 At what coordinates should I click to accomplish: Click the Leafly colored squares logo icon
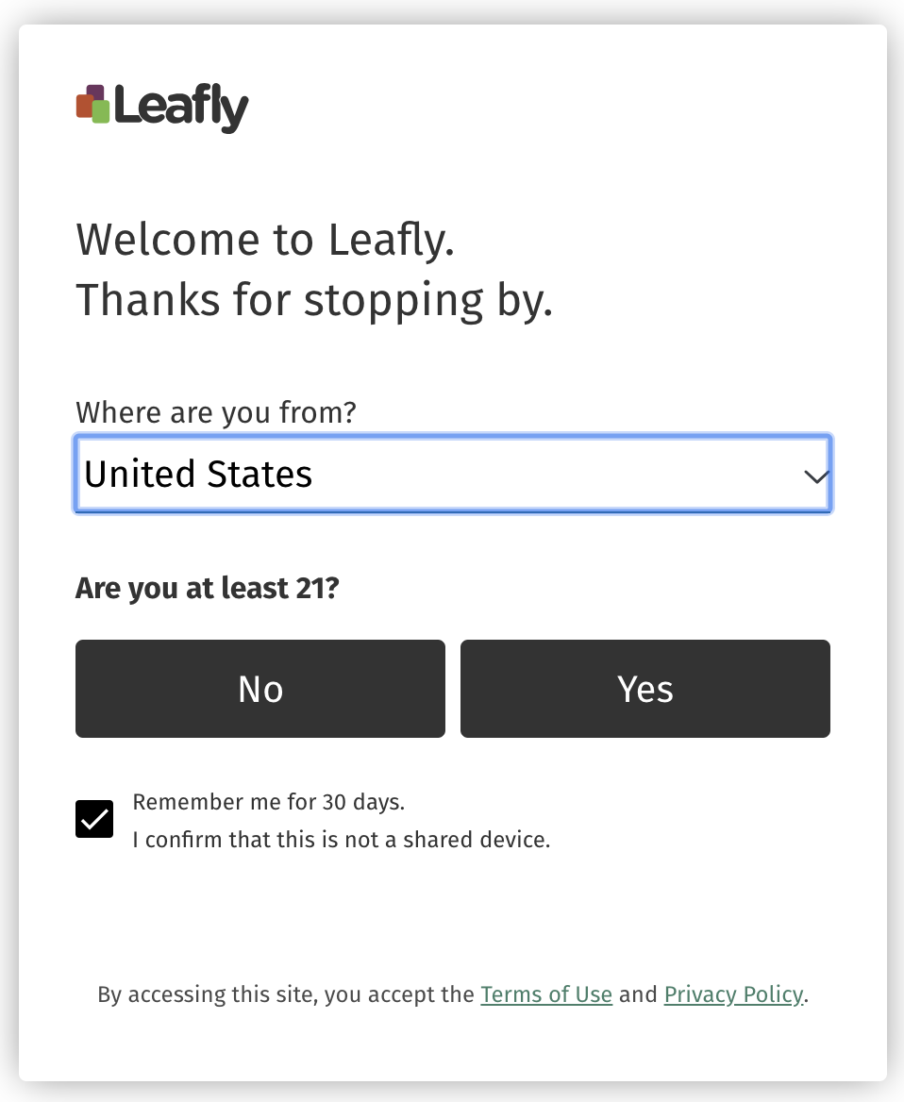pyautogui.click(x=92, y=104)
